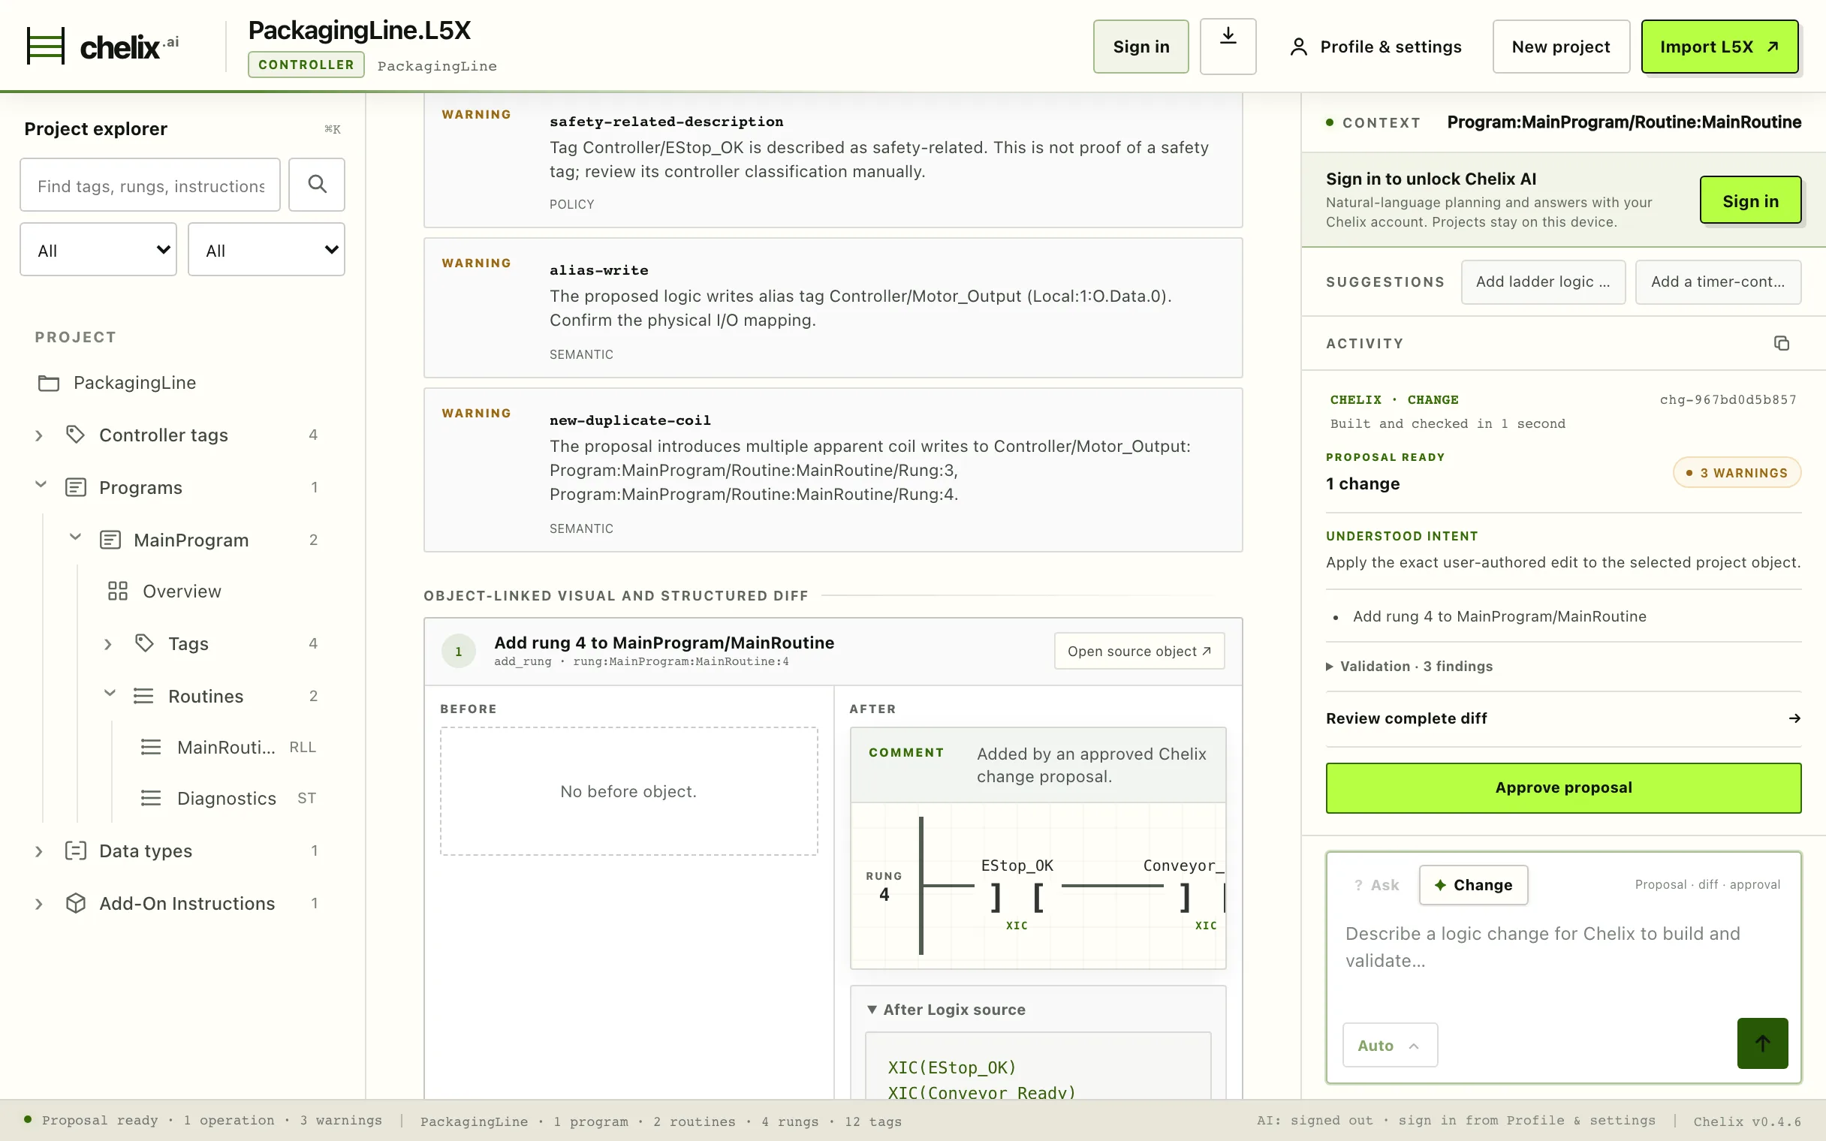This screenshot has width=1826, height=1141.
Task: Click the CONTROLLER badge in header
Action: pos(306,65)
